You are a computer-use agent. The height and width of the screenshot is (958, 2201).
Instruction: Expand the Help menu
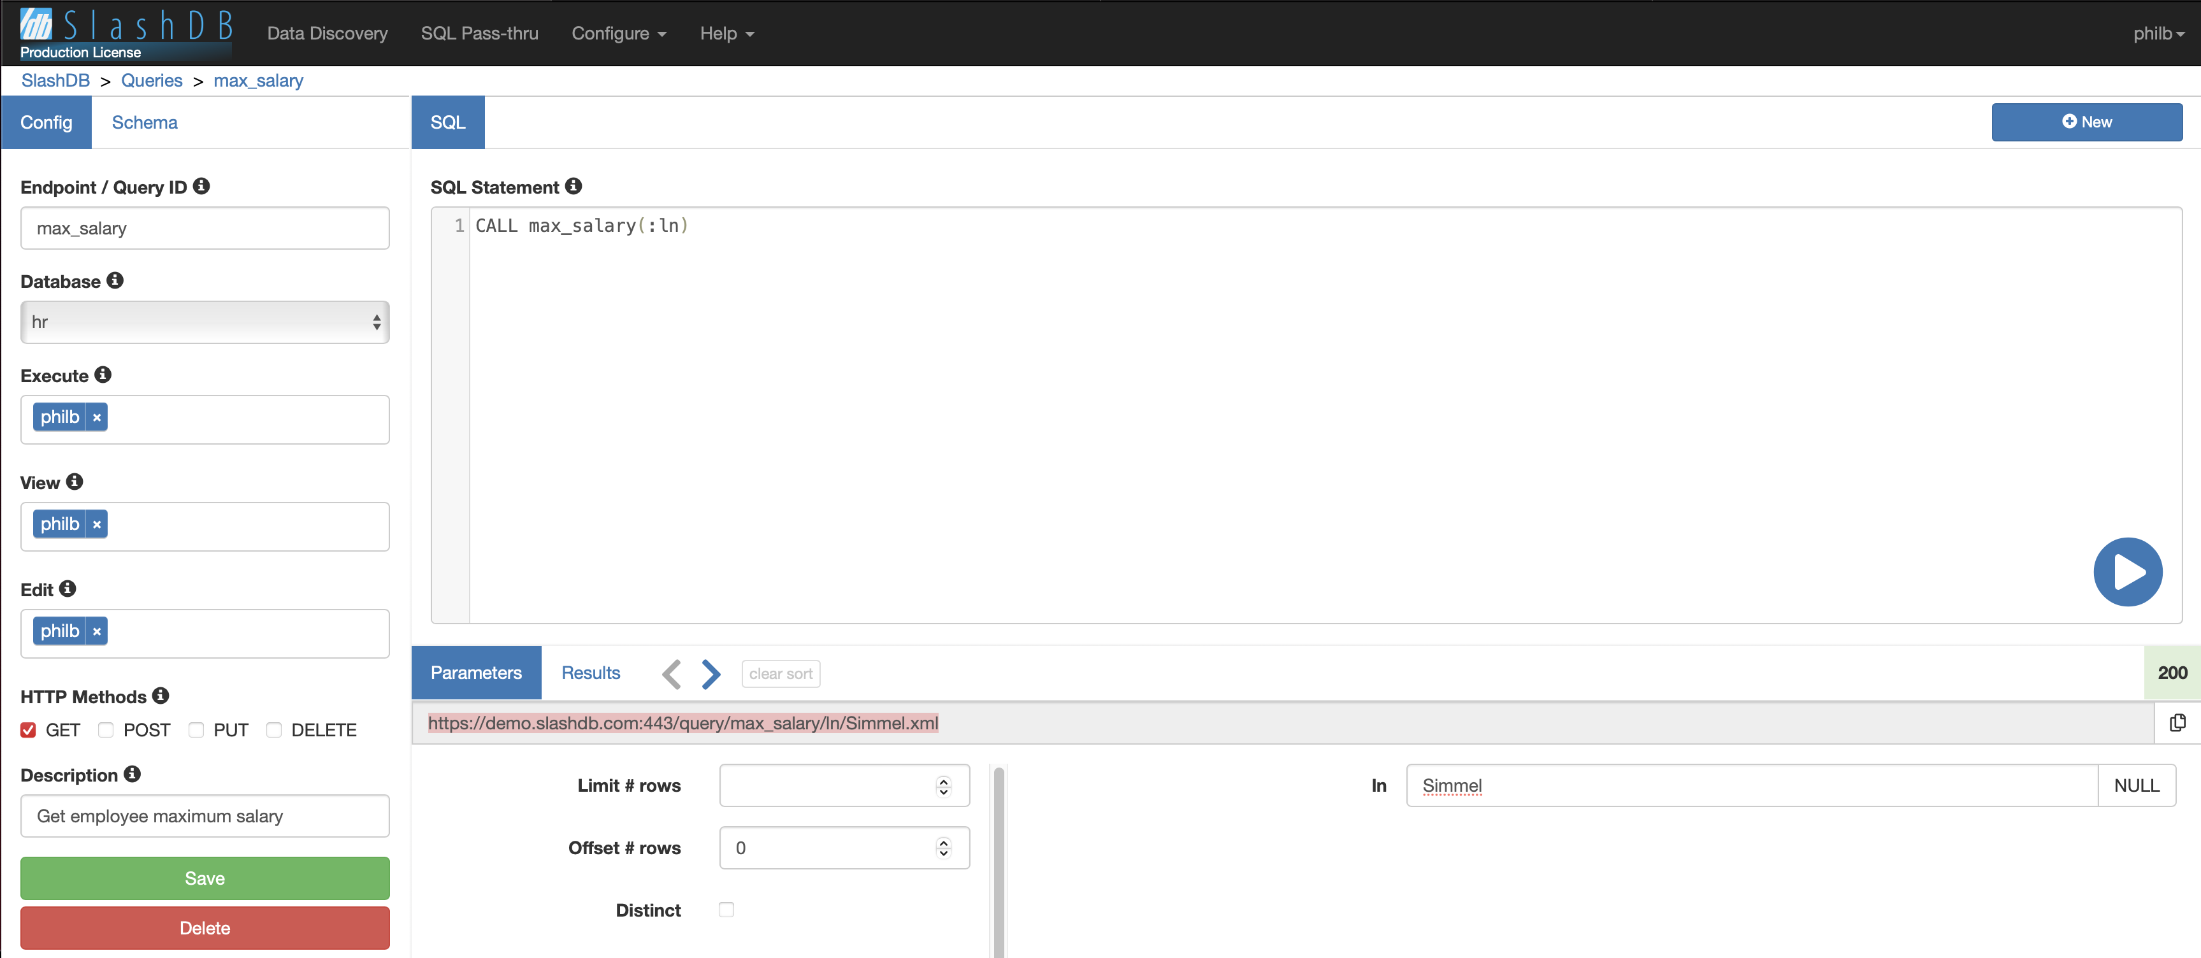coord(727,33)
